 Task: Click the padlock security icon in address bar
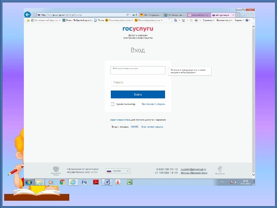[133, 15]
